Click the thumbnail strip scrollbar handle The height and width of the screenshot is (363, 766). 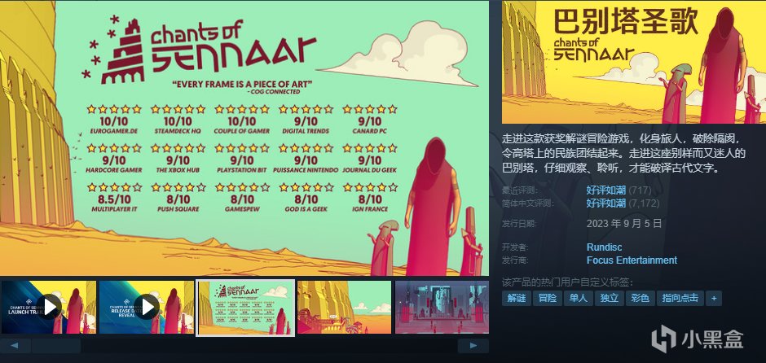[56, 345]
